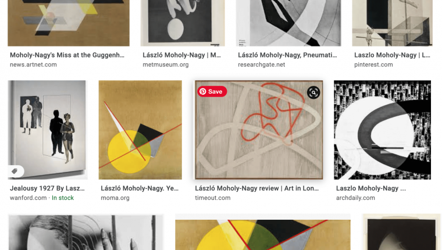Visit the news.artnet.com source link
442x250 pixels.
pos(33,65)
